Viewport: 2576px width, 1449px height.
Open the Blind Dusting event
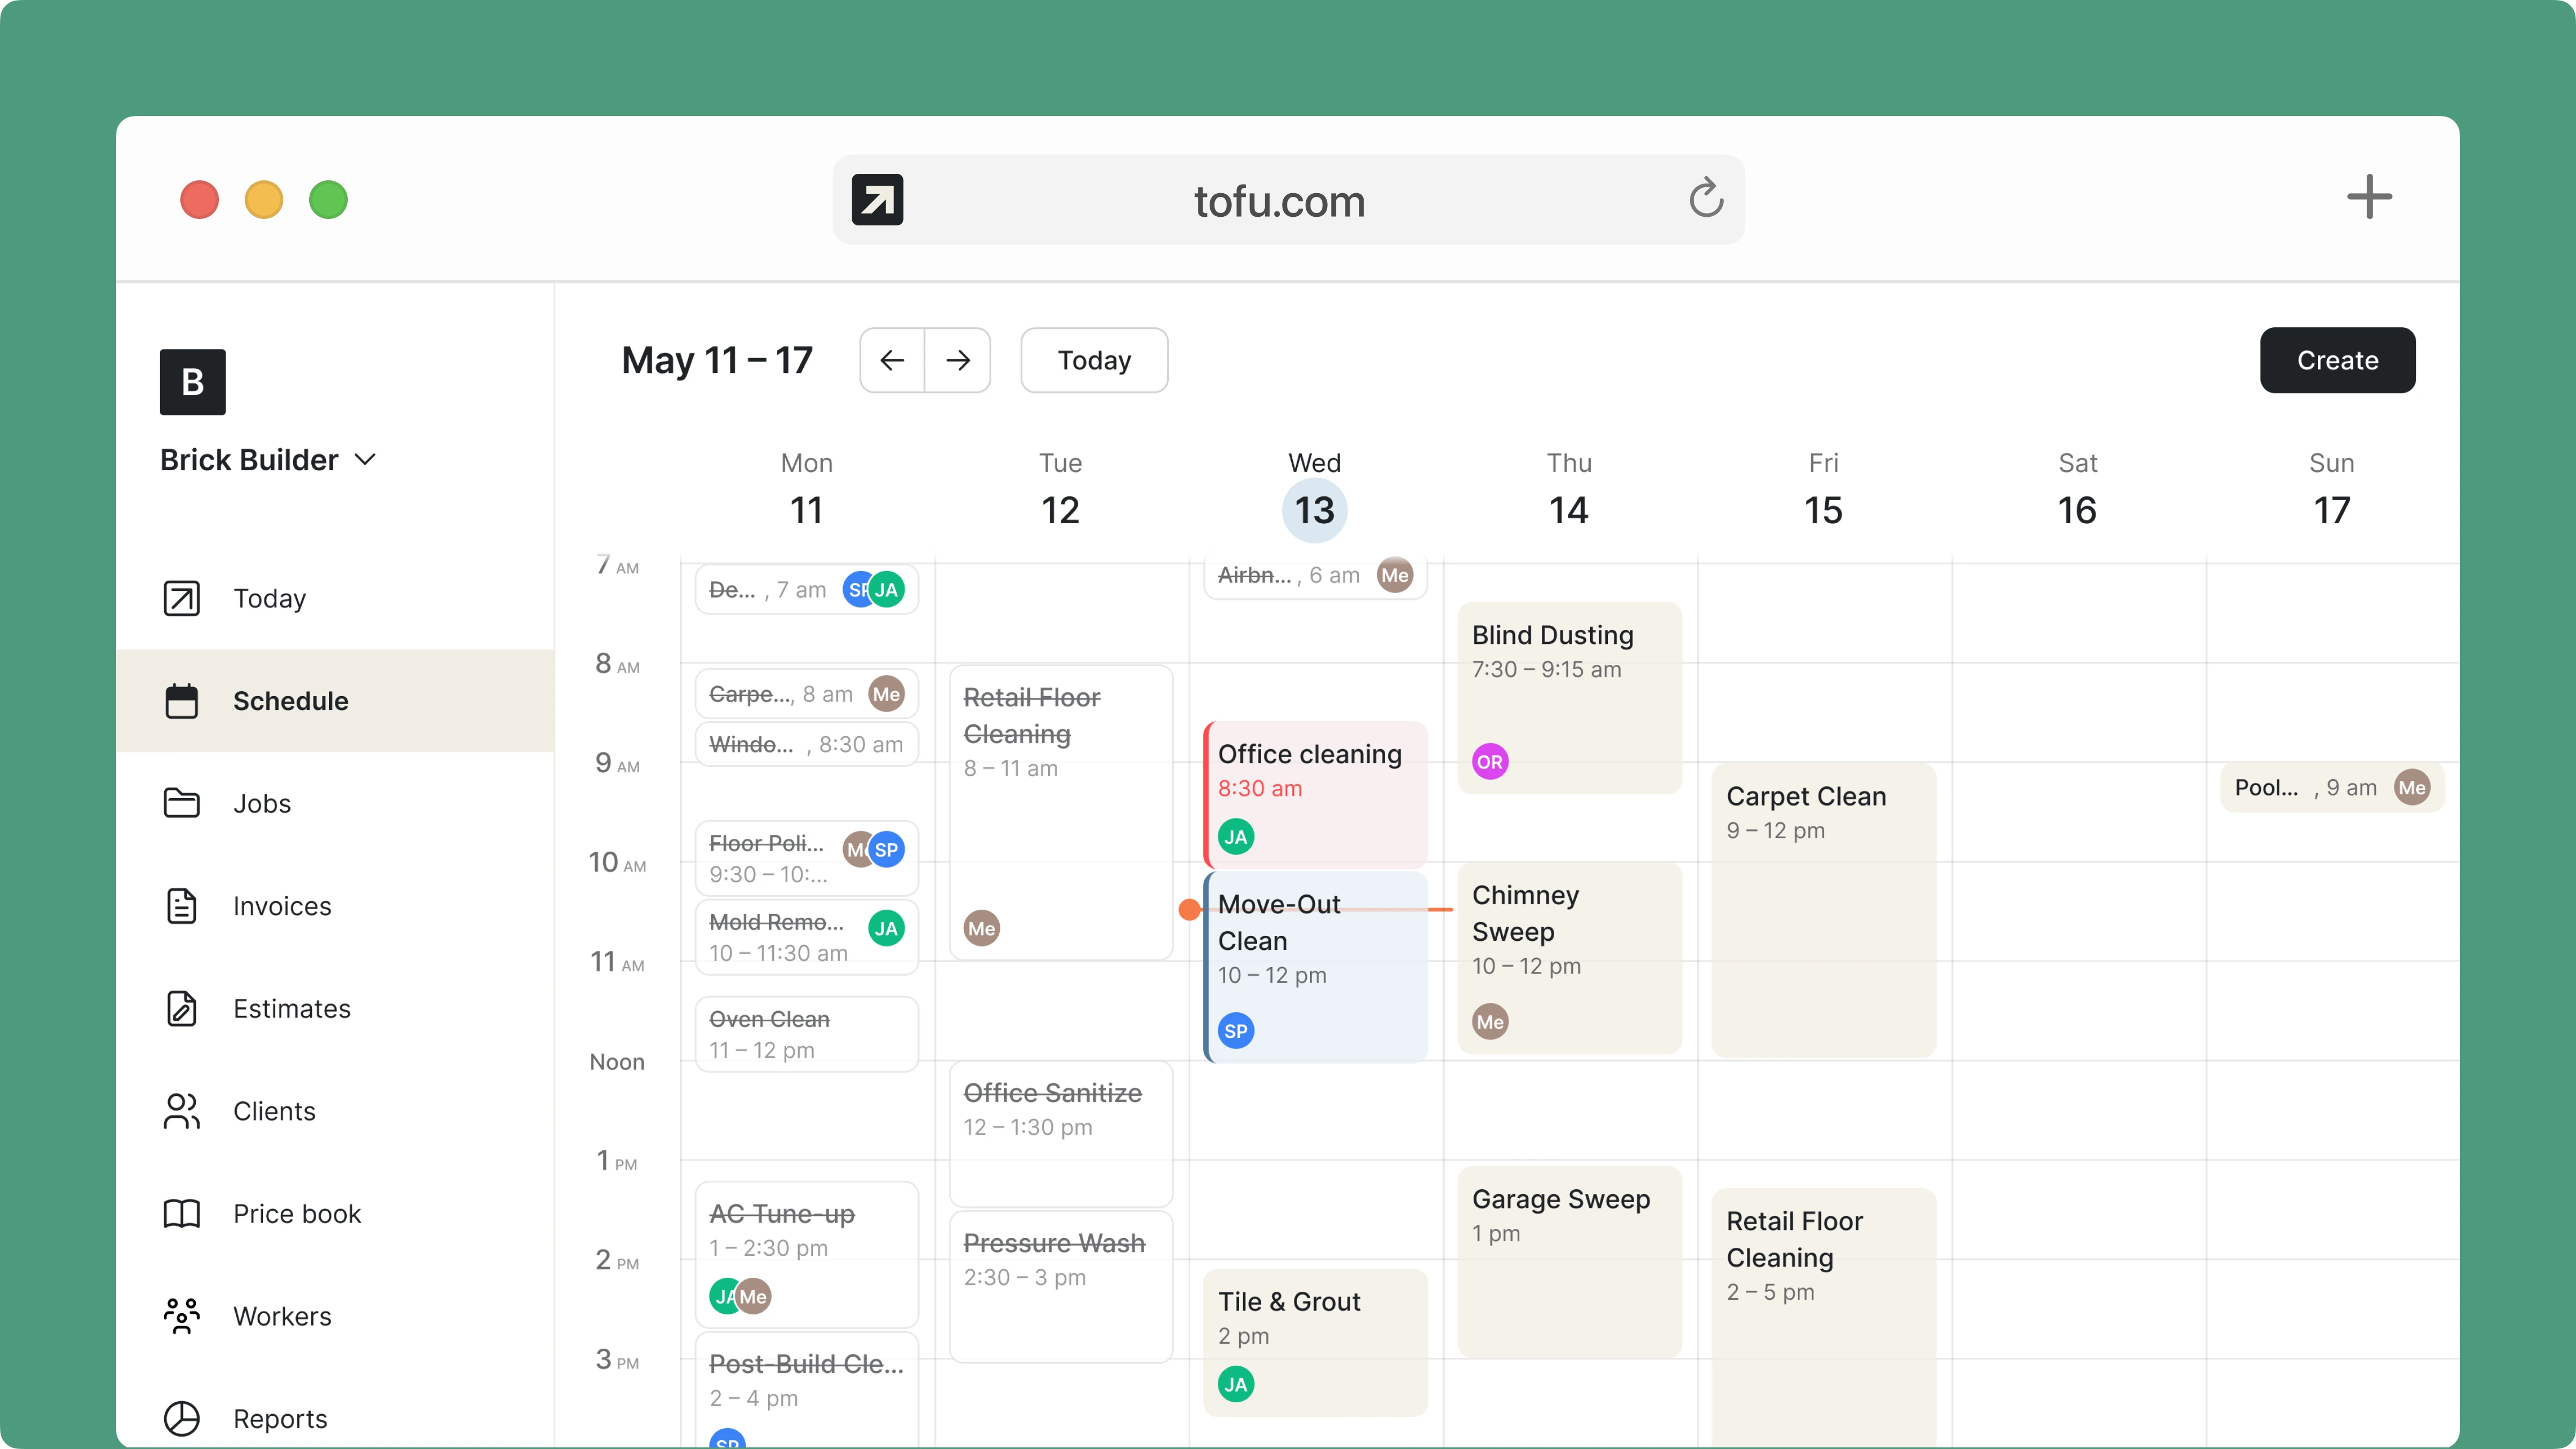click(1570, 698)
